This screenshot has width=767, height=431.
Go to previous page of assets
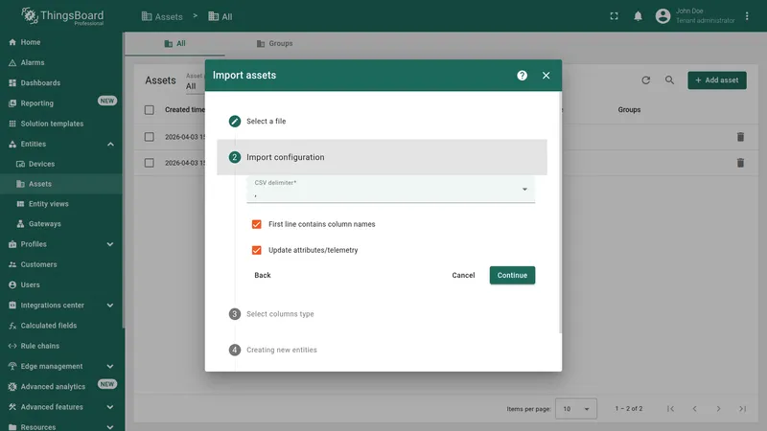[694, 409]
